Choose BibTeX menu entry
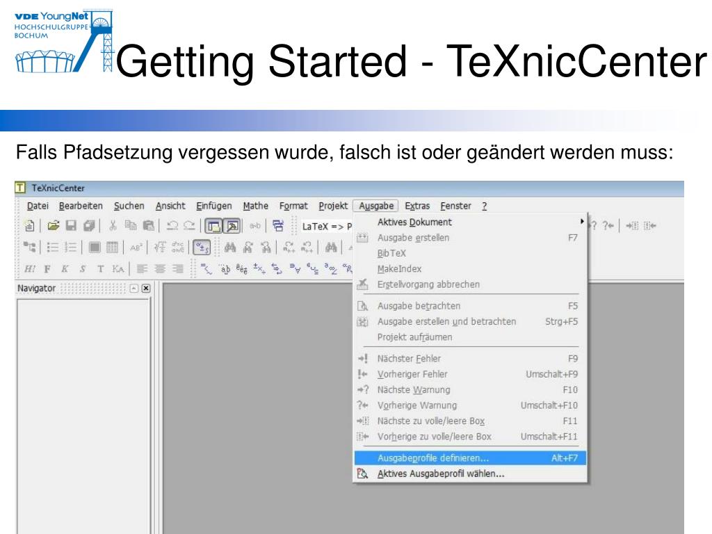Screen dimensions: 712x534 (x=471, y=253)
